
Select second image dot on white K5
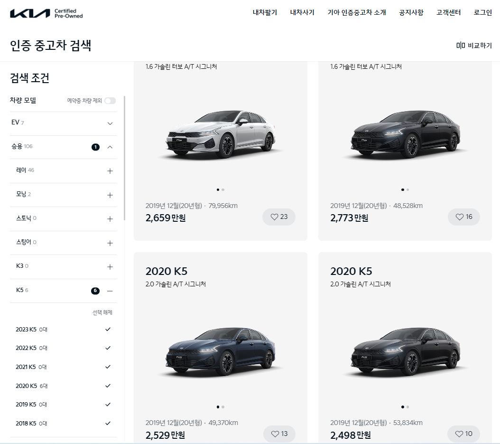click(x=223, y=189)
